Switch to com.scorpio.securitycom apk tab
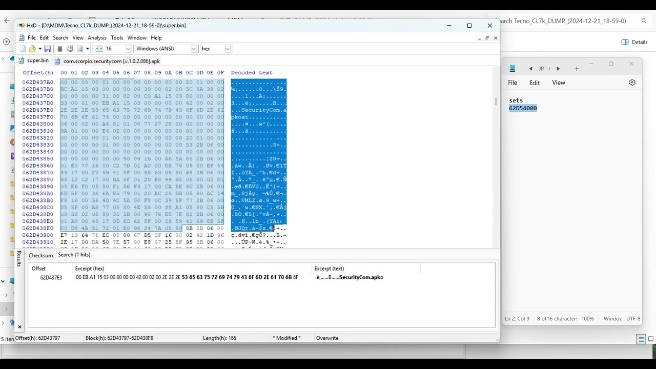 click(108, 61)
